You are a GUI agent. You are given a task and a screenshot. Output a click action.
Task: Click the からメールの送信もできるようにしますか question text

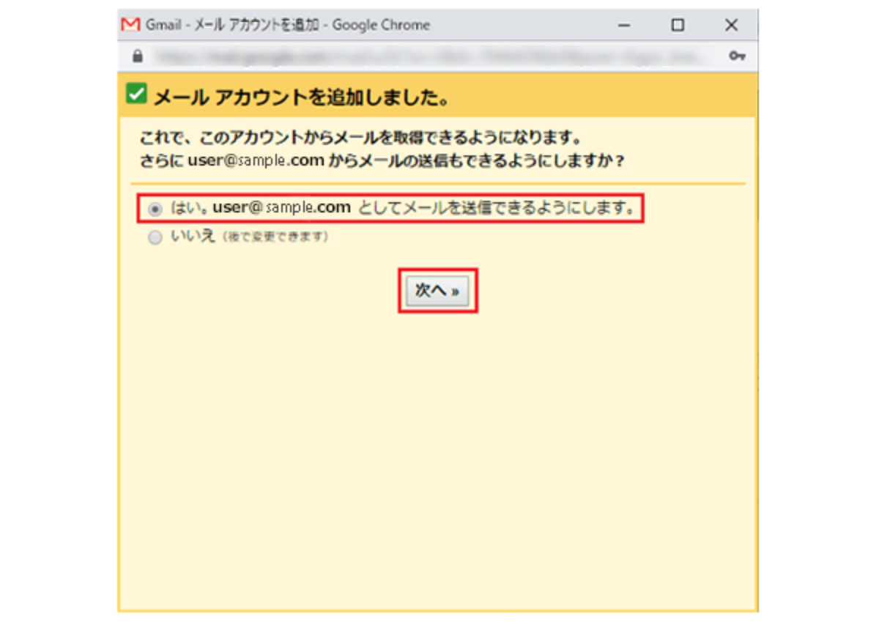[476, 160]
